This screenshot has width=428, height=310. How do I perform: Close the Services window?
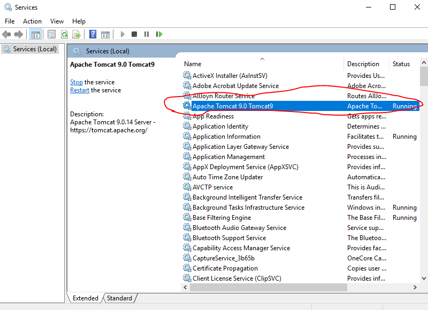[x=417, y=7]
